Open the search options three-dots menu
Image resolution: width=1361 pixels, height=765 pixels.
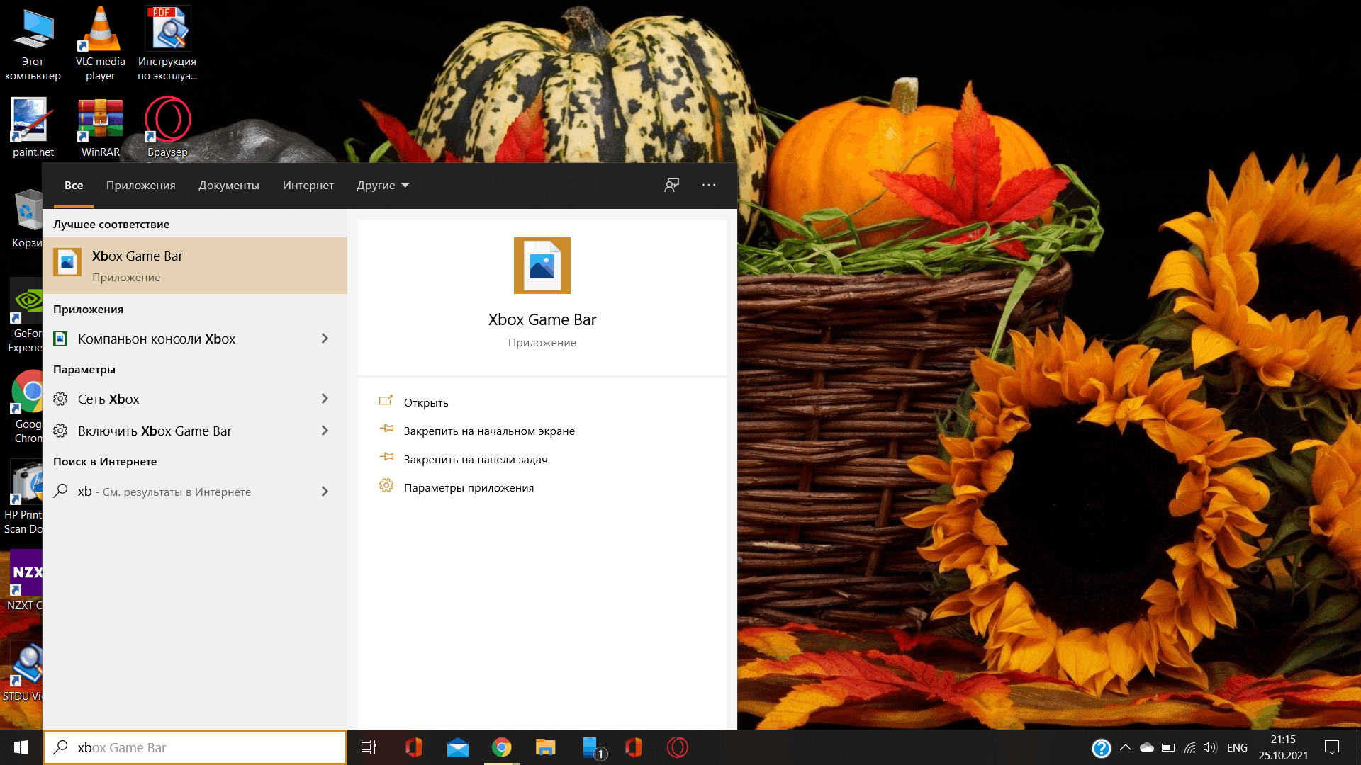tap(709, 186)
